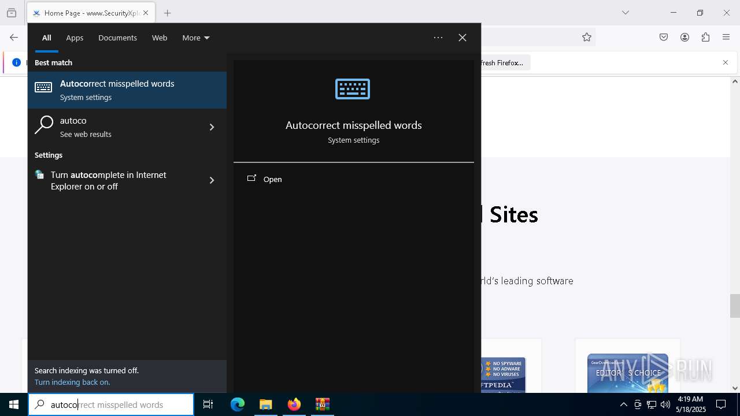Open the Windows Start menu

point(14,404)
